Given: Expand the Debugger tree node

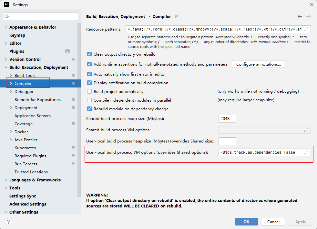Looking at the screenshot, I should point(11,91).
